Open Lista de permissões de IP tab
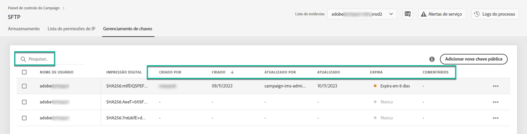Viewport: 527px width, 134px height. point(71,29)
